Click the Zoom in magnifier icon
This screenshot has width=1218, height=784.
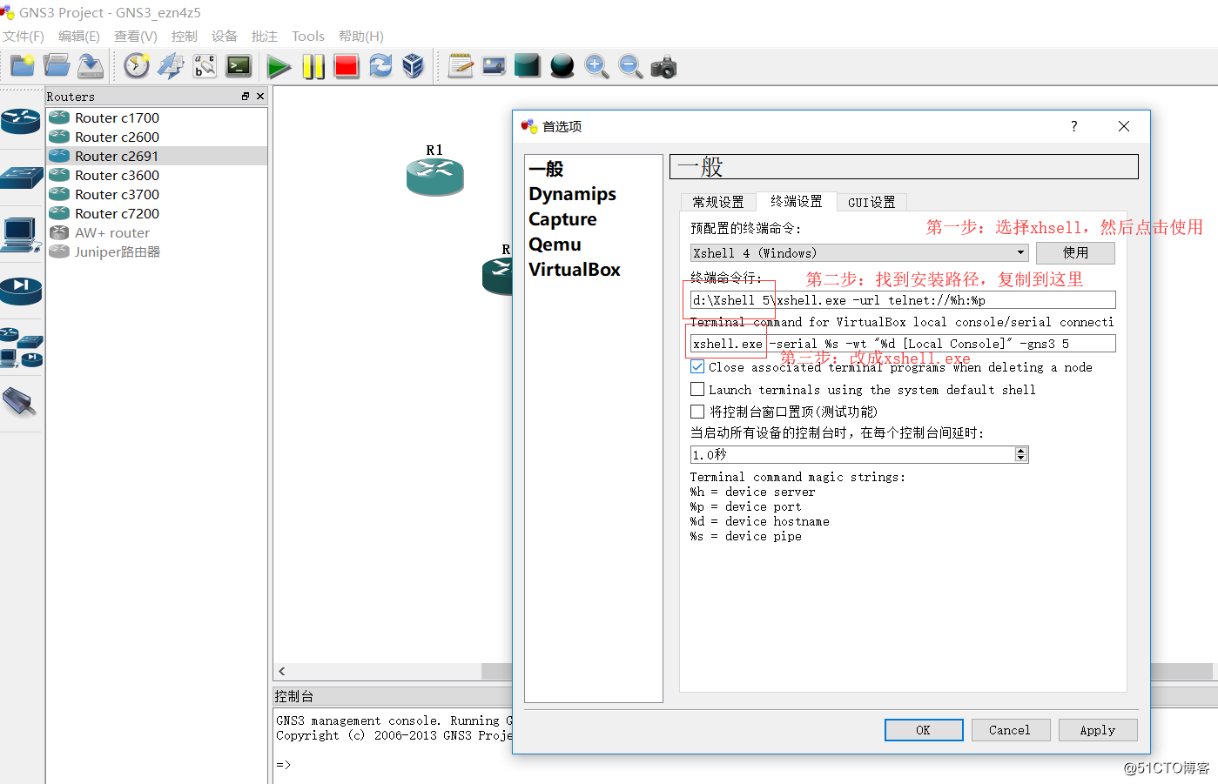pos(596,66)
